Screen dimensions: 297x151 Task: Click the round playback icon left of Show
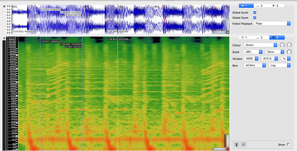pos(244,144)
